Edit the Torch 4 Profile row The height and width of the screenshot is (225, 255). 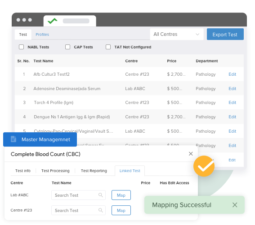(232, 103)
